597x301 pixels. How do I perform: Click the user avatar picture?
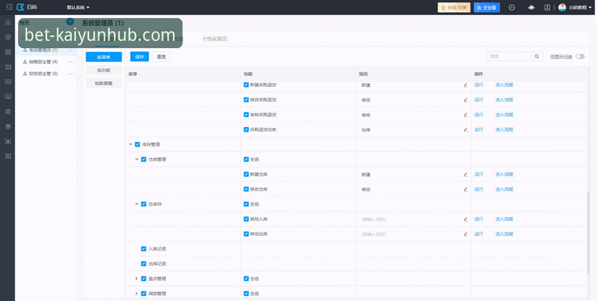coord(562,7)
